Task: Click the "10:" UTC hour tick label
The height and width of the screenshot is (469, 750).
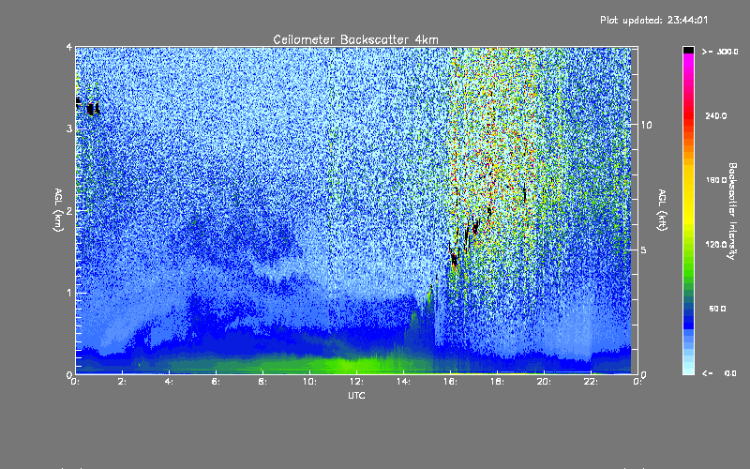Action: pos(310,382)
